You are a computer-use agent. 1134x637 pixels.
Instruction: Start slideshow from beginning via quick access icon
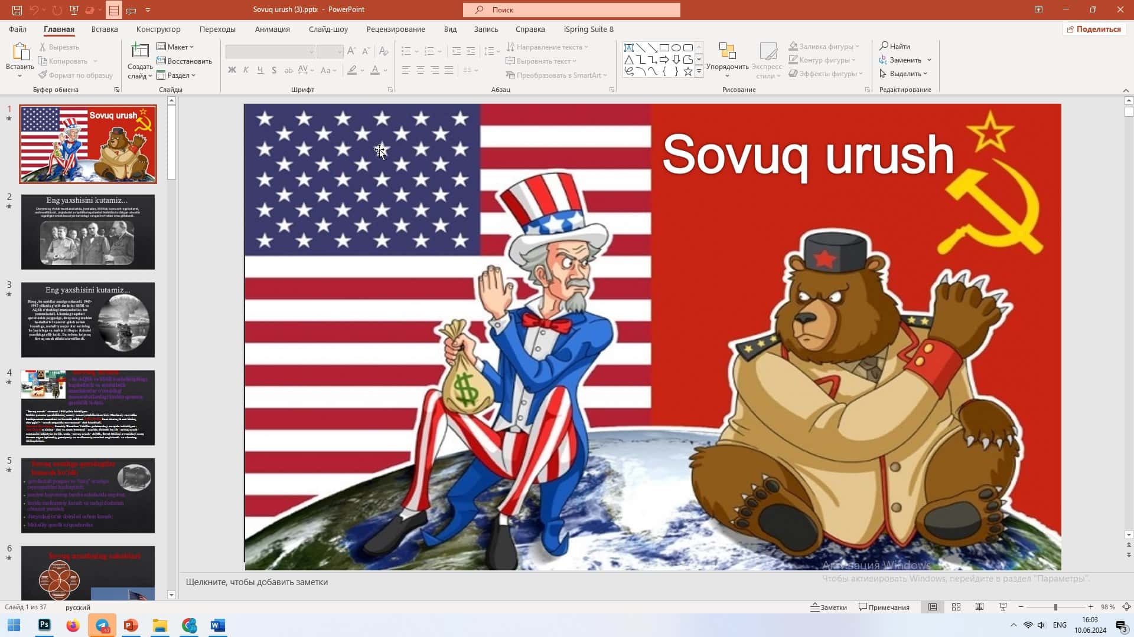coord(74,10)
